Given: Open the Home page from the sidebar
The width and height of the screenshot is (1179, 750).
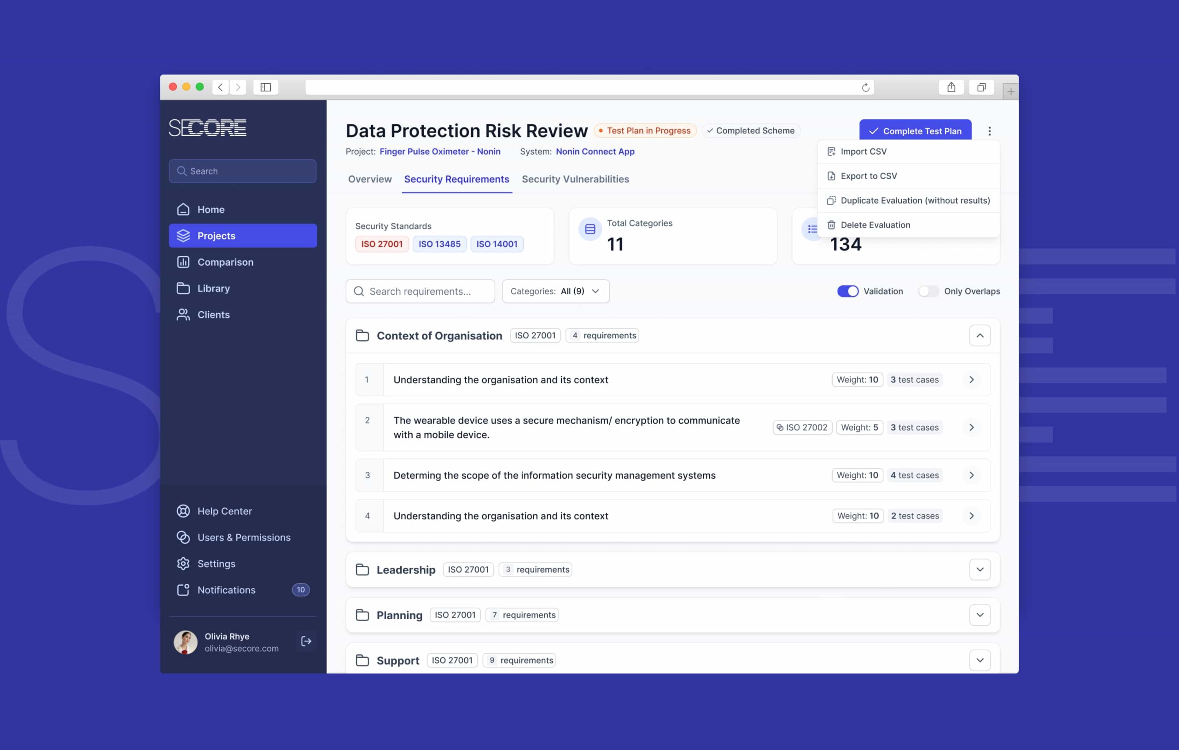Looking at the screenshot, I should [x=243, y=209].
